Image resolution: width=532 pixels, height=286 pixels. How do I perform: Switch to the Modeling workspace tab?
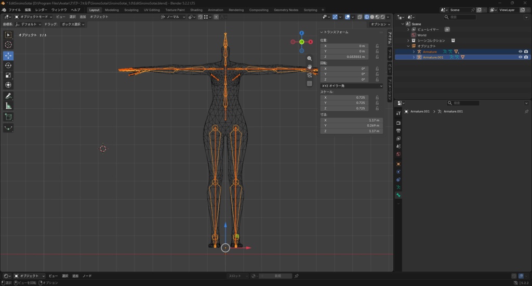pyautogui.click(x=112, y=10)
